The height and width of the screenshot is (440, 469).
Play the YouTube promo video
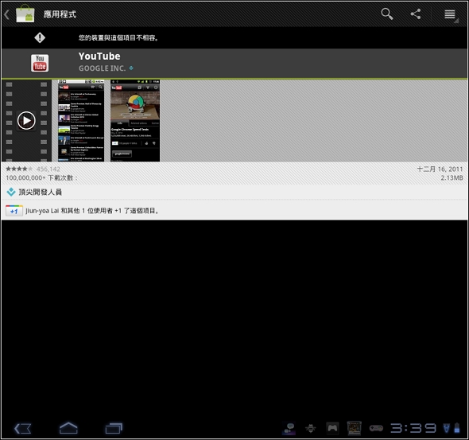tap(26, 121)
